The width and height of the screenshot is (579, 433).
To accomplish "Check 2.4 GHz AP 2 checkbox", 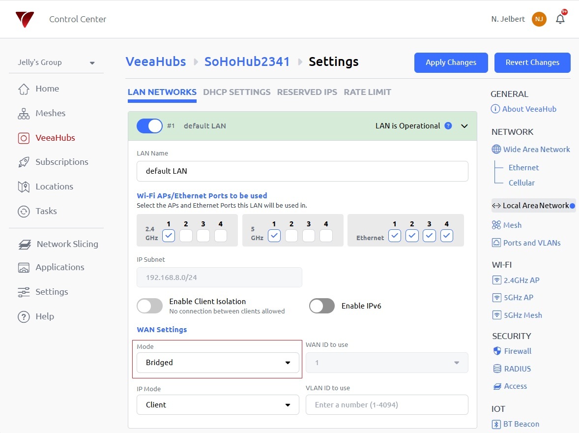I will click(x=186, y=236).
